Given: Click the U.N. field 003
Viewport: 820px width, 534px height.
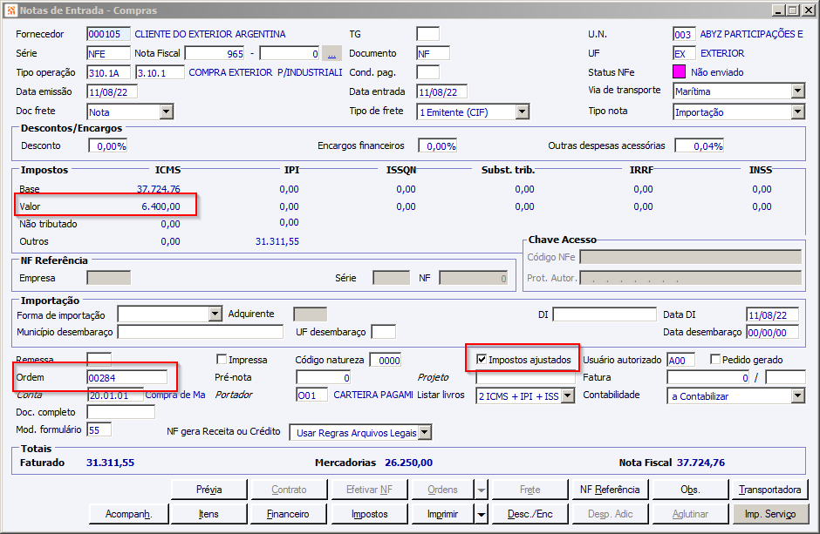Looking at the screenshot, I should click(684, 34).
